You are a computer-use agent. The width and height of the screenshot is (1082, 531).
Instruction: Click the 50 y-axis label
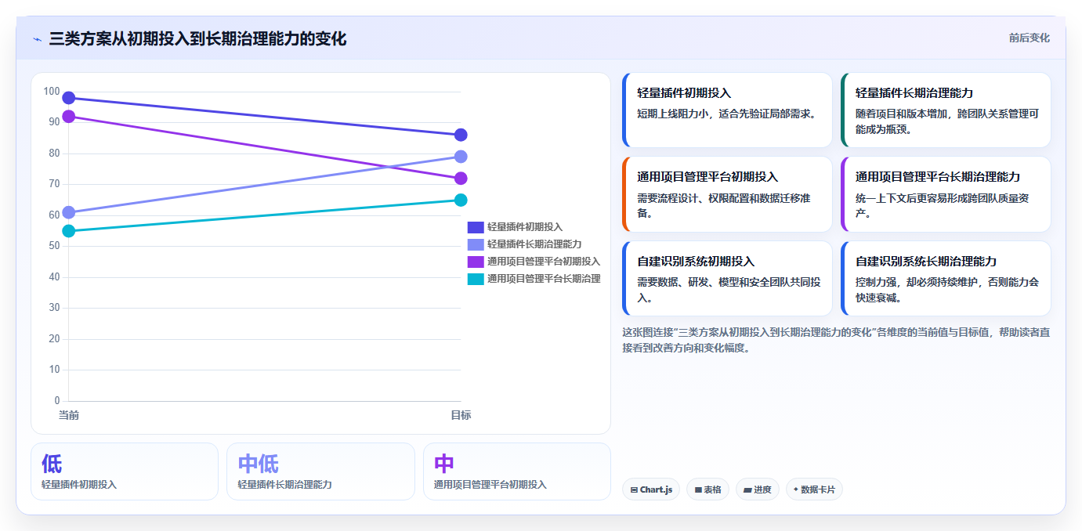coord(54,246)
